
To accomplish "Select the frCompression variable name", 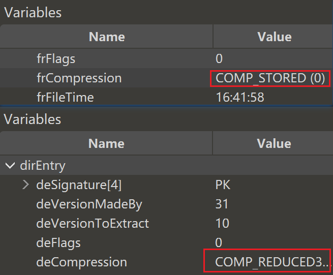I will tap(79, 78).
